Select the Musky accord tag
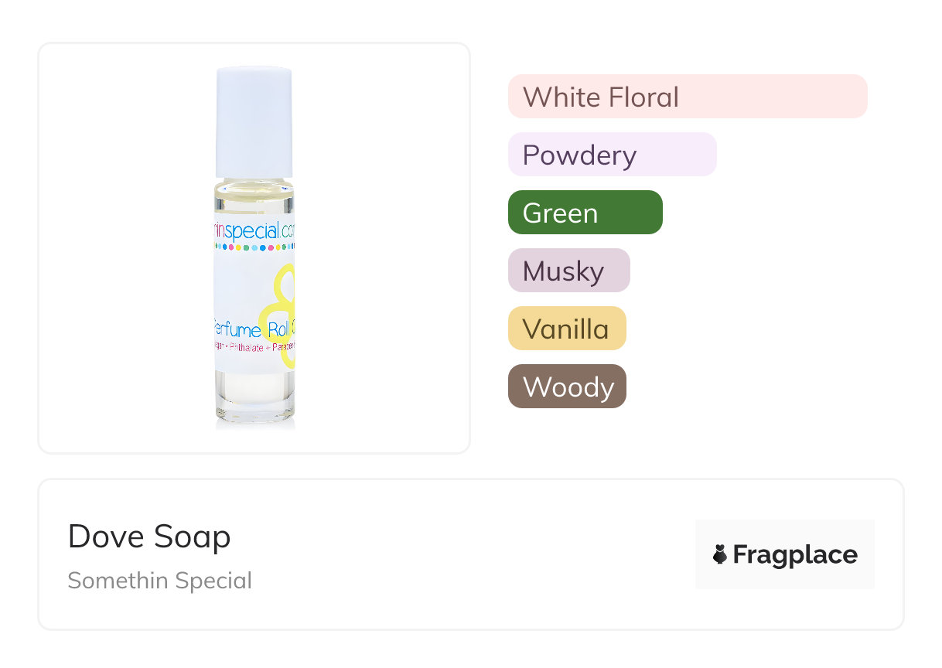 coord(568,271)
